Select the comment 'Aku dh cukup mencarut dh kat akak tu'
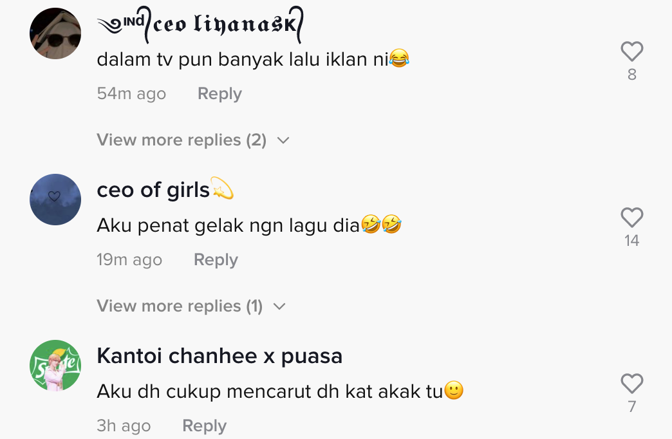This screenshot has height=439, width=672. [270, 391]
